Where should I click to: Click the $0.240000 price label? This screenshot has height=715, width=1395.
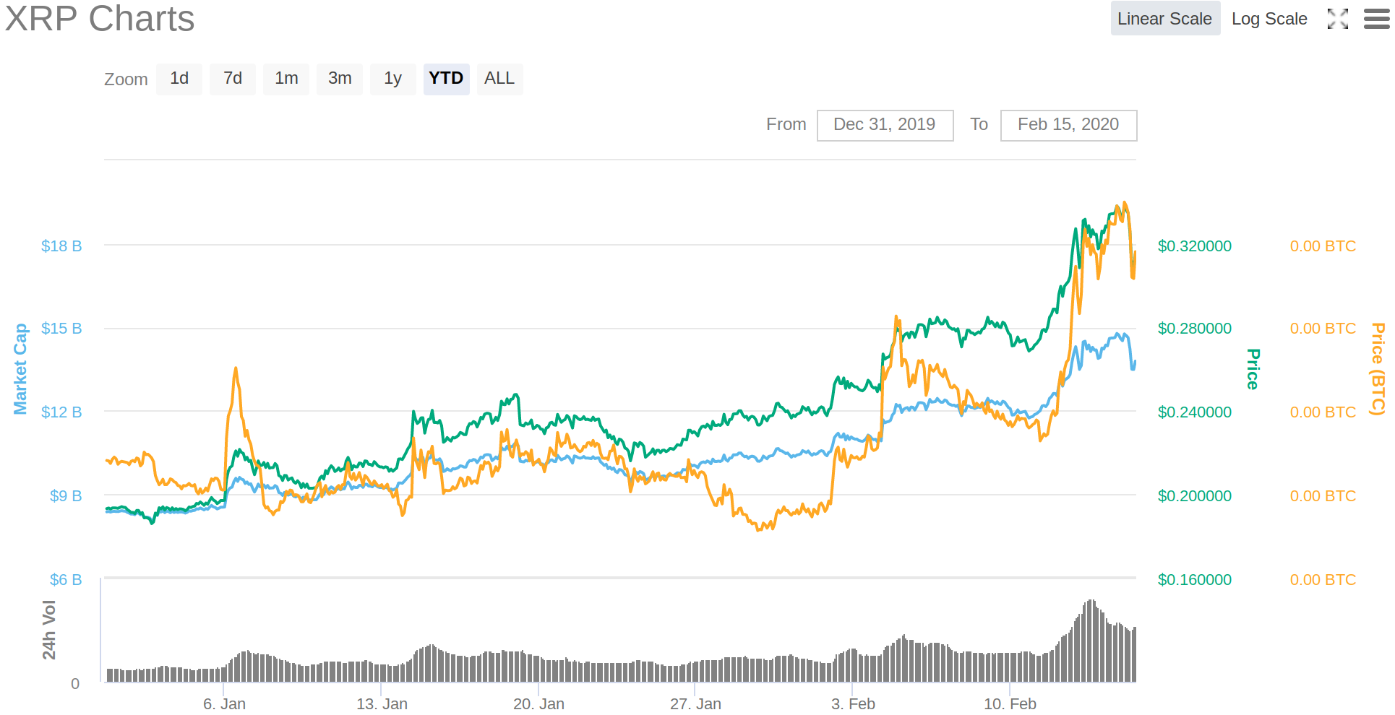1195,412
